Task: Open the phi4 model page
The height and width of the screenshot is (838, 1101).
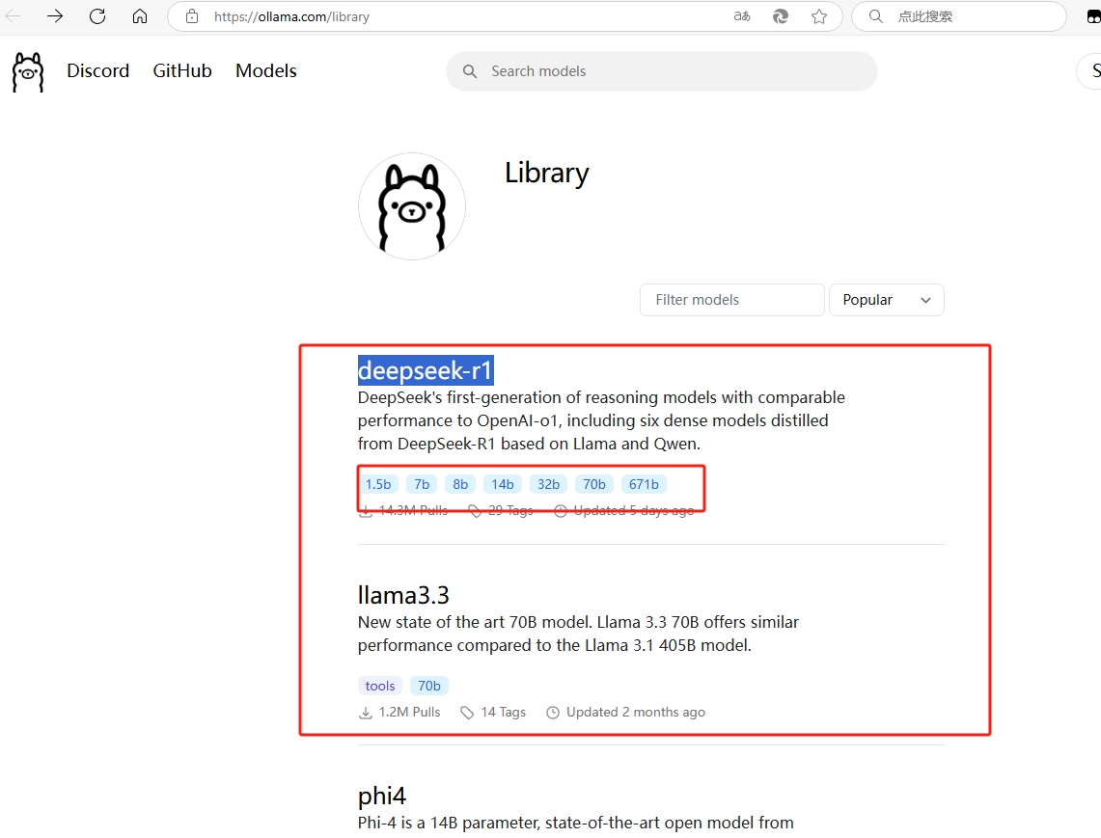Action: click(x=382, y=796)
